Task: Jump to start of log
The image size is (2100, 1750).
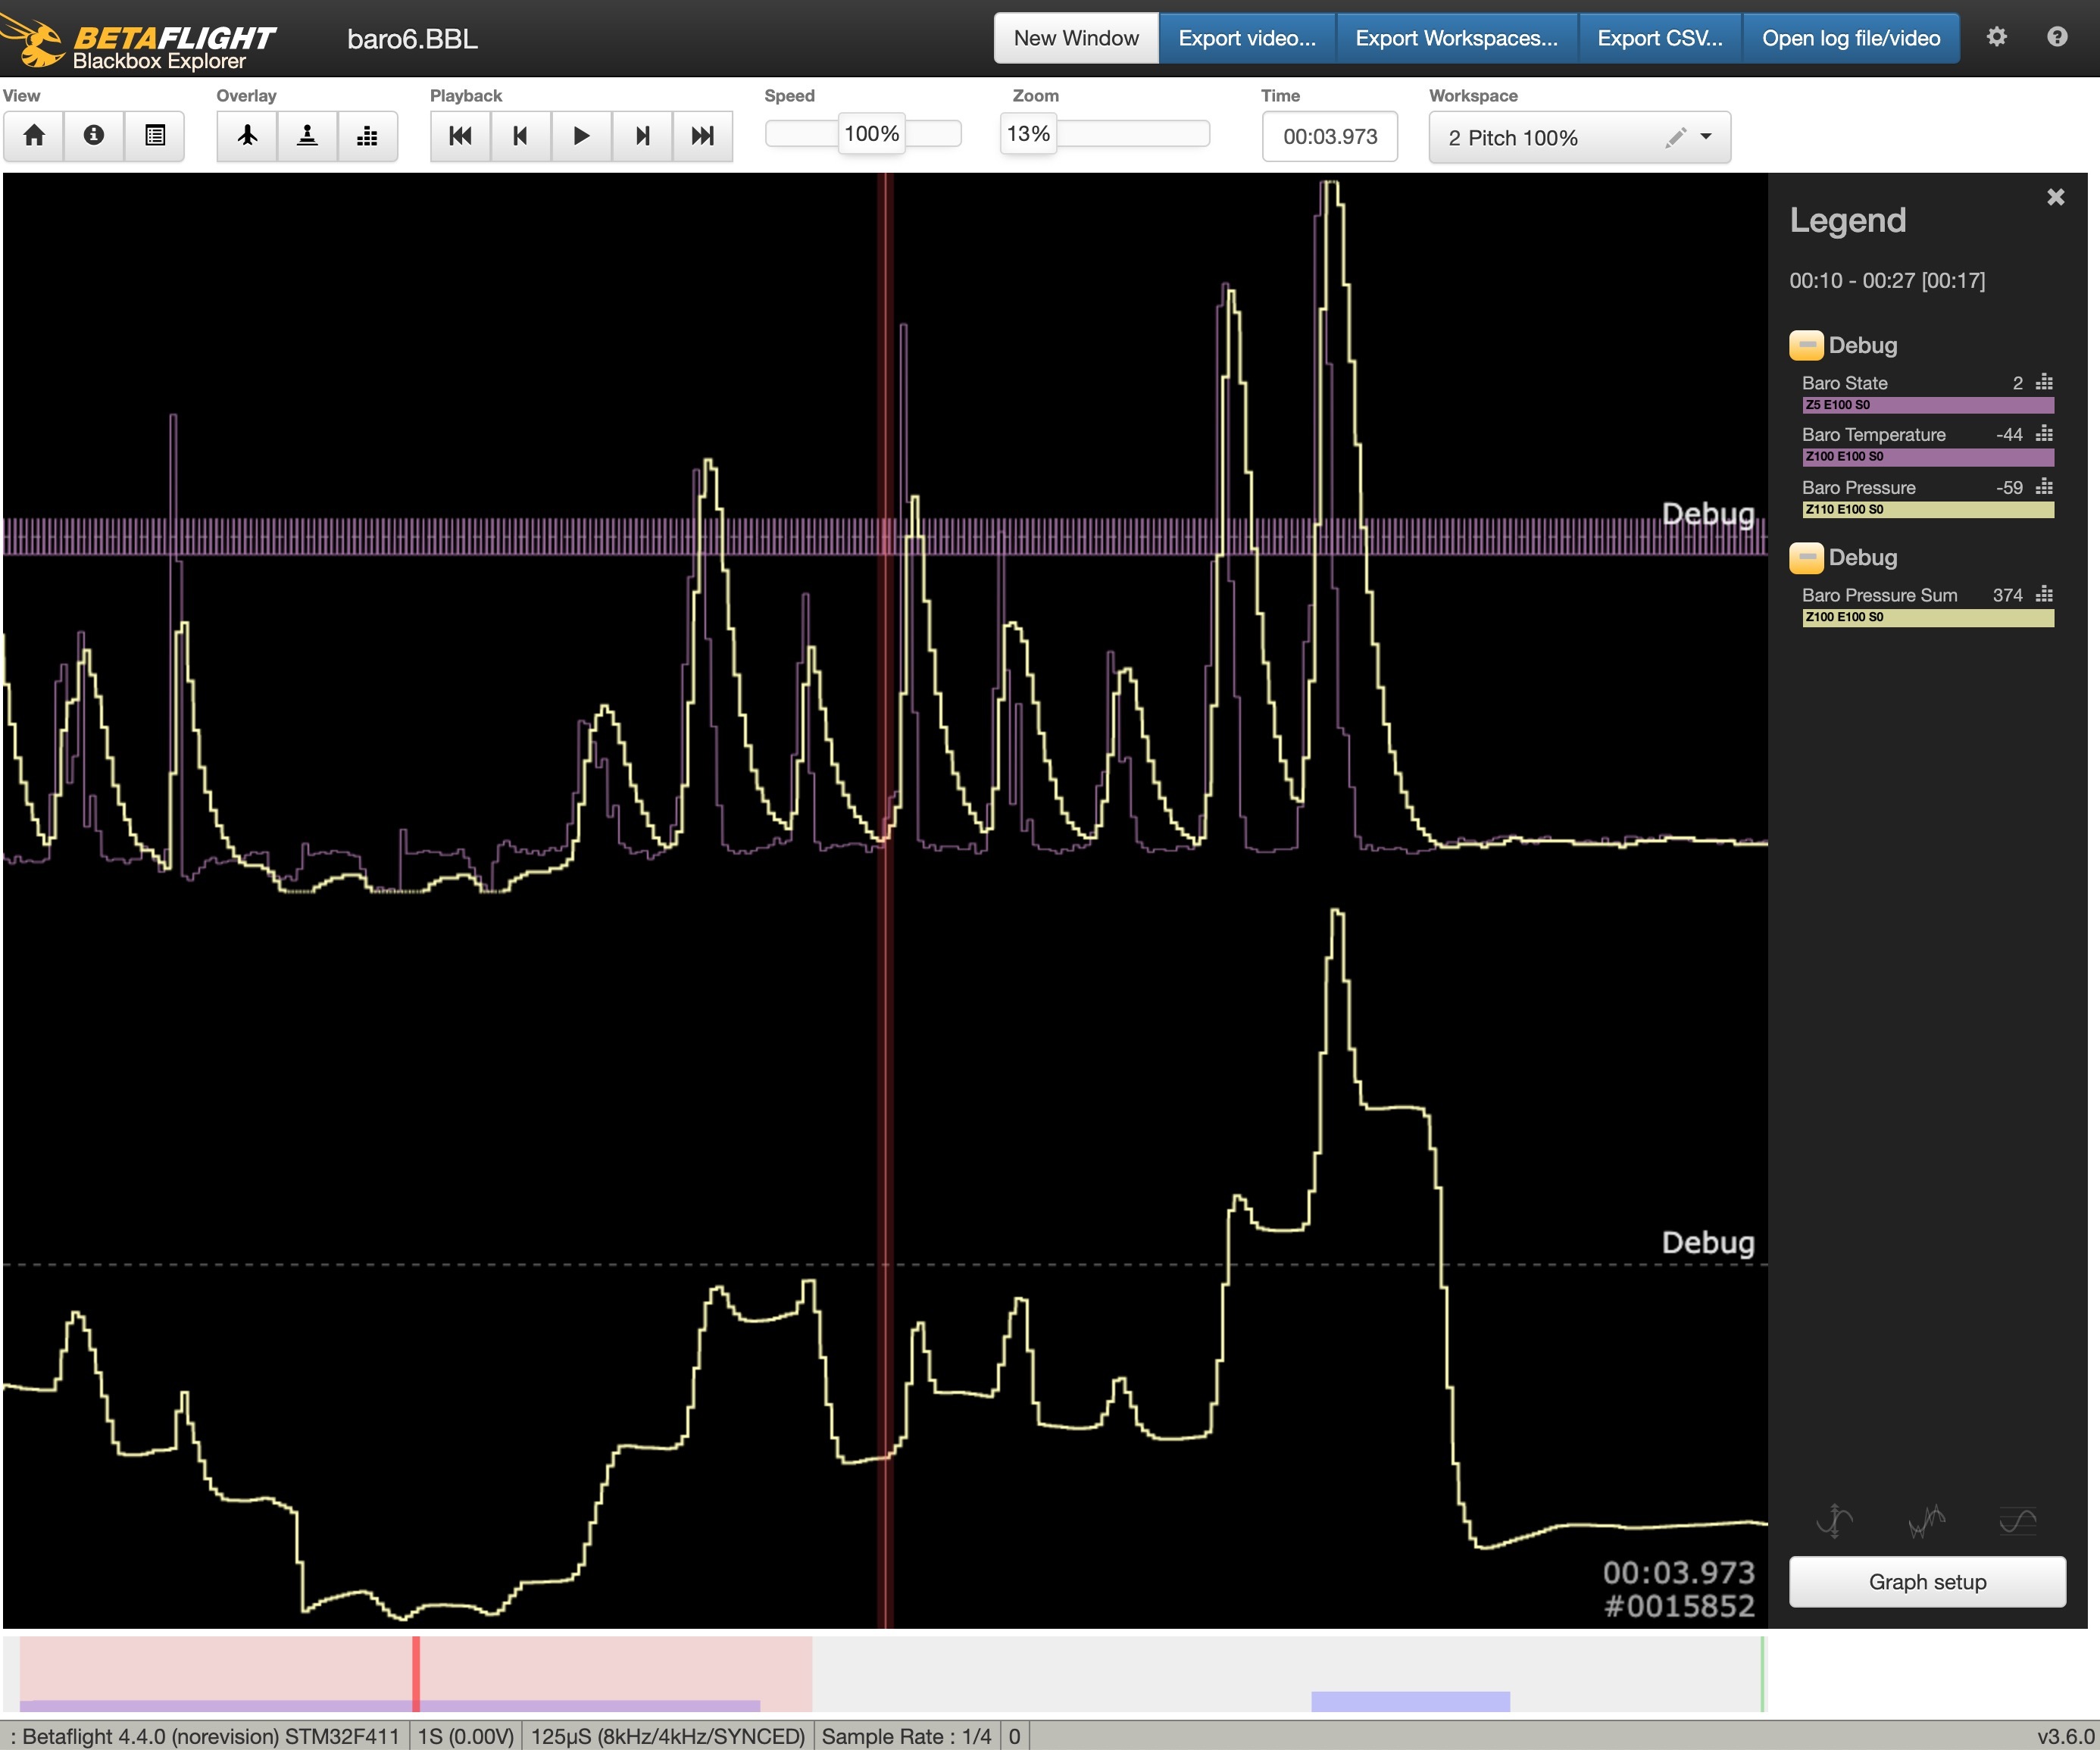Action: pyautogui.click(x=460, y=135)
